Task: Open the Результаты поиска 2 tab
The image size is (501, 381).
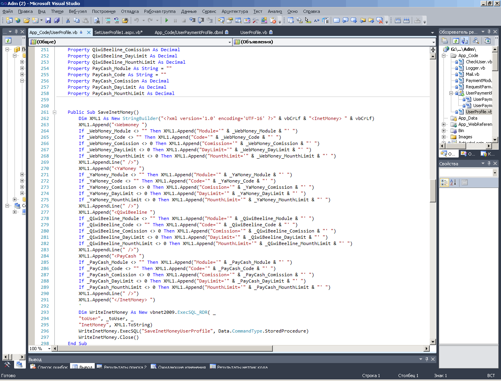Action: coord(122,367)
